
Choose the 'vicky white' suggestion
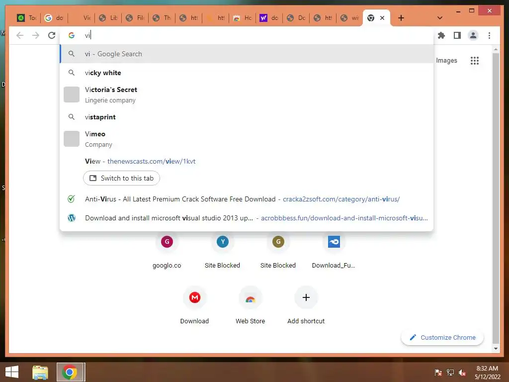click(247, 73)
